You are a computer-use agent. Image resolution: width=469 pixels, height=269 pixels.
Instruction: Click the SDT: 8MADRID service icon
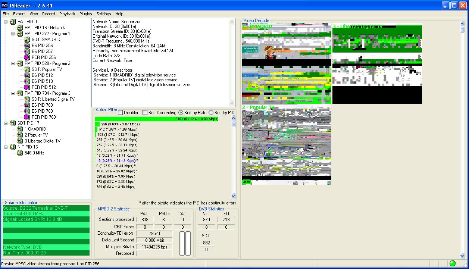coord(27,40)
